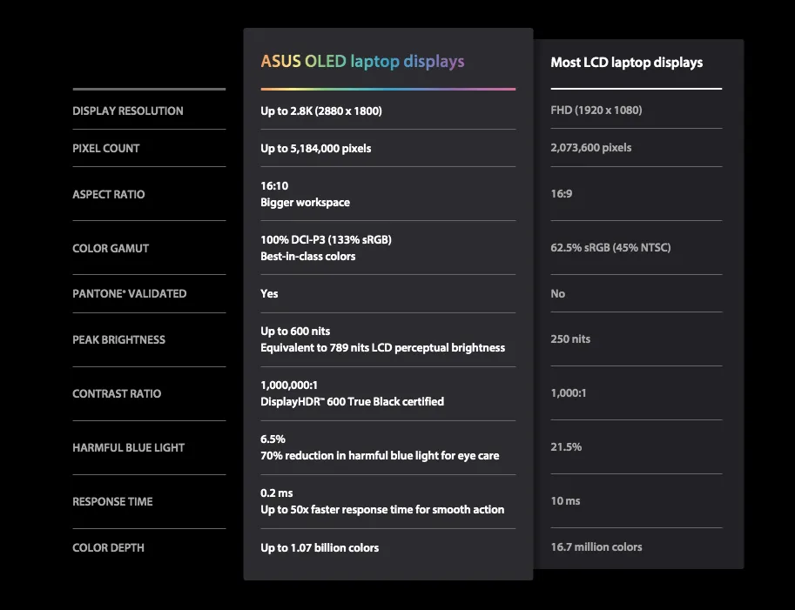Click '62.5% sRGB (45% NTSC)' value
The height and width of the screenshot is (610, 795).
610,248
